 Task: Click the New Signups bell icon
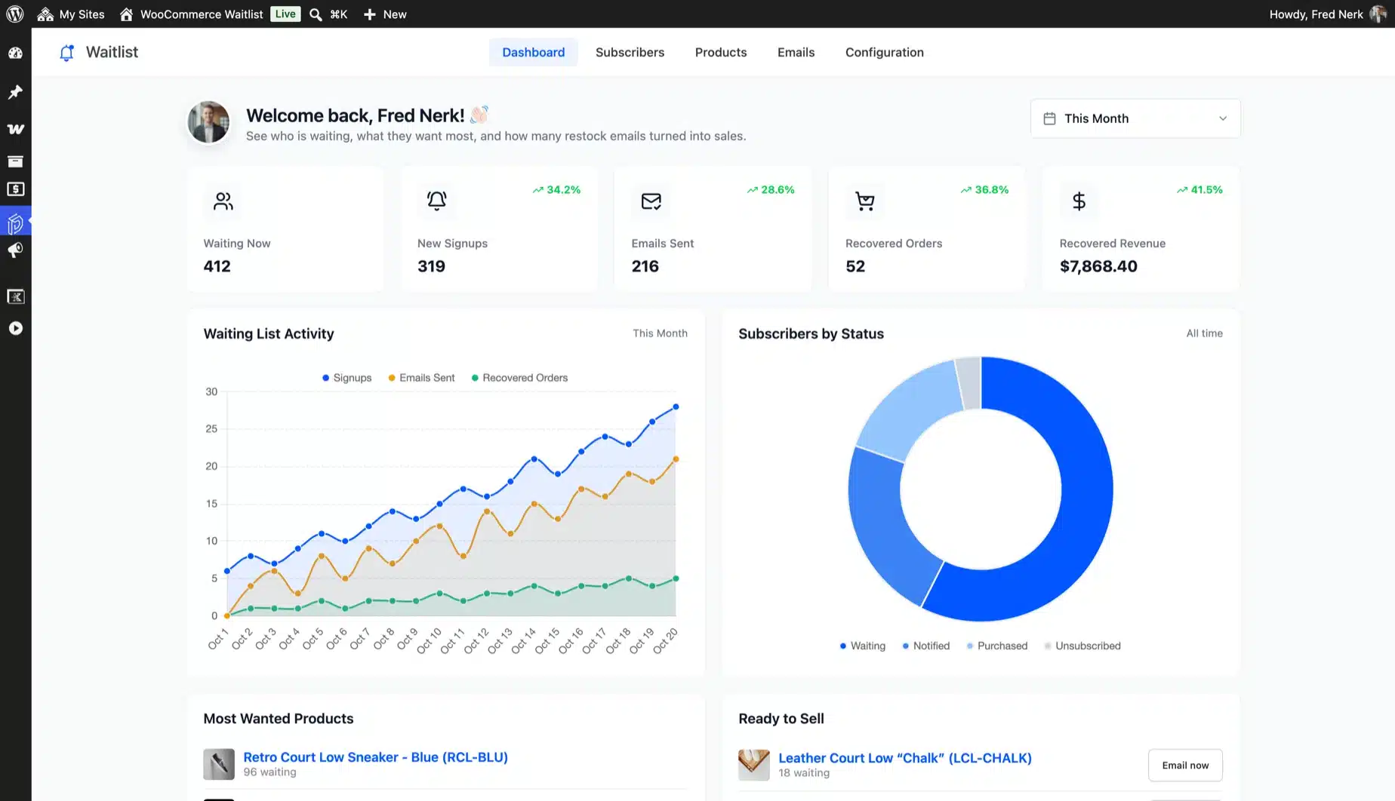[436, 201]
